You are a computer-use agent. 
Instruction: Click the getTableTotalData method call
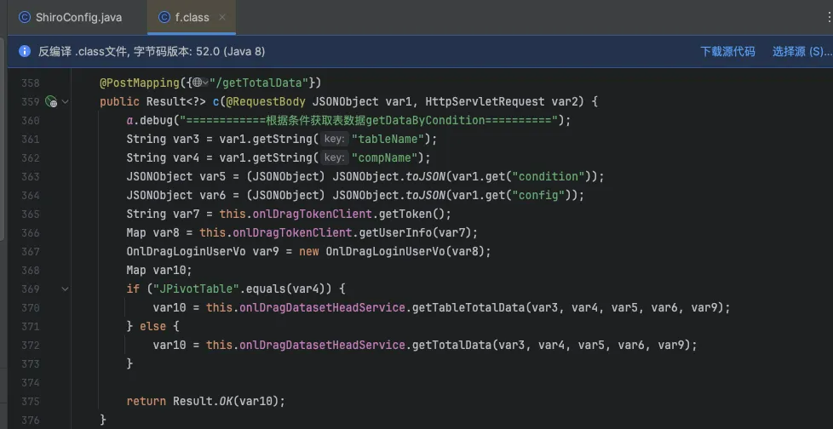tap(468, 307)
